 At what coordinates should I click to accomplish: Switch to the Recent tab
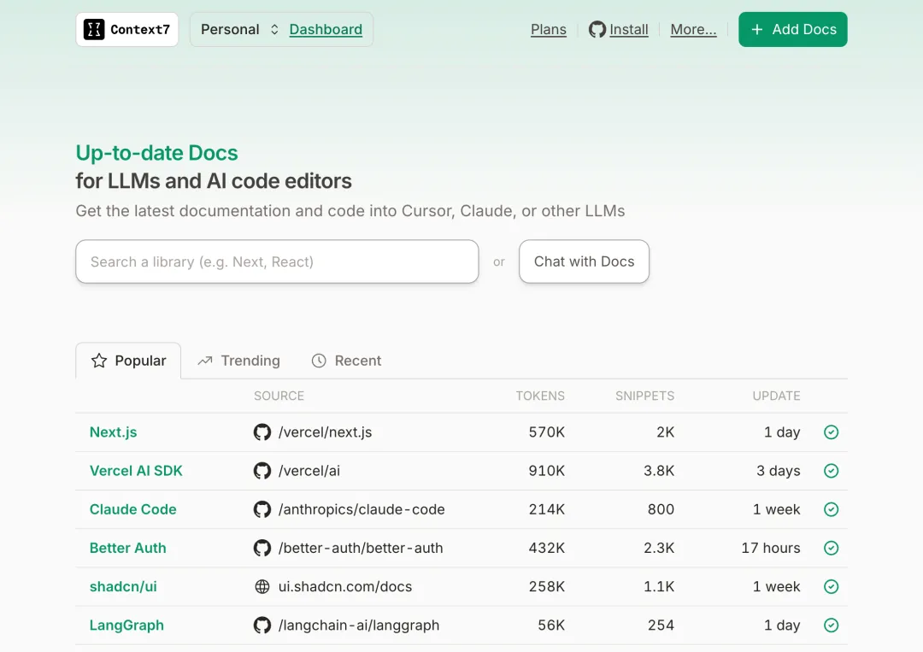click(346, 361)
